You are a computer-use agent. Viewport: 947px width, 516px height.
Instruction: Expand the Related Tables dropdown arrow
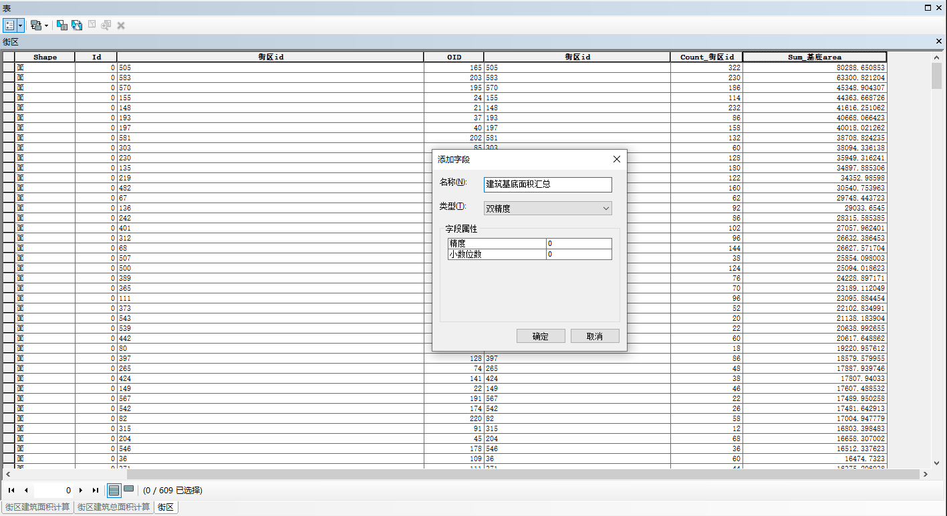(x=46, y=25)
